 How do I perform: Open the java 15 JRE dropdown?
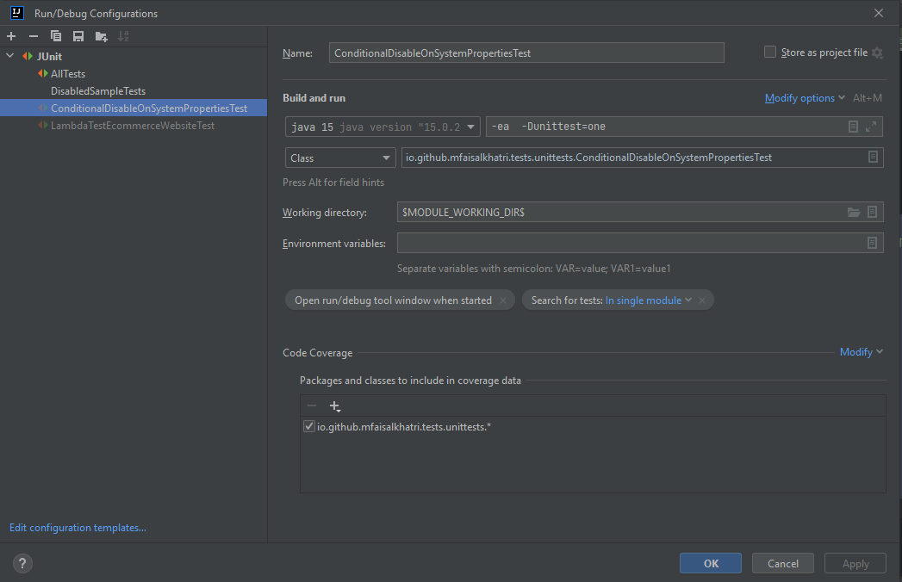tap(383, 127)
